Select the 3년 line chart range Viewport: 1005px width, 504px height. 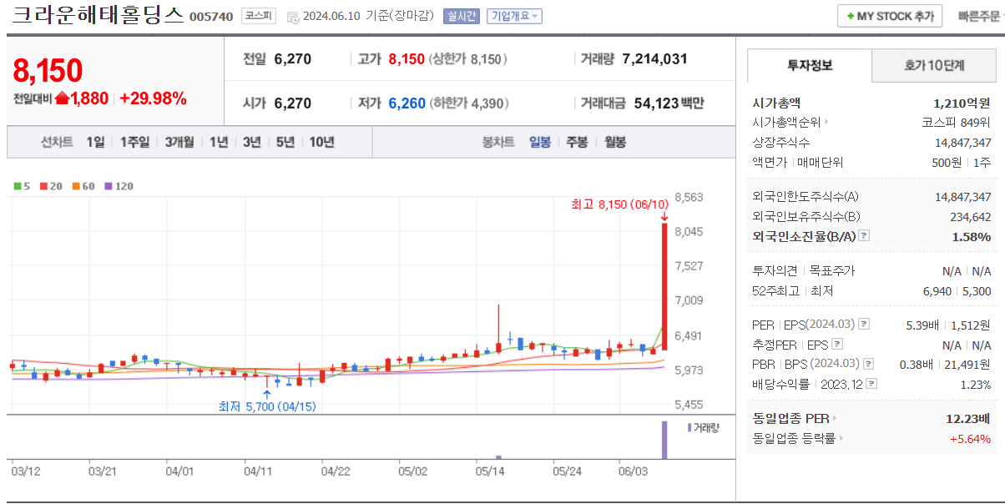point(252,142)
